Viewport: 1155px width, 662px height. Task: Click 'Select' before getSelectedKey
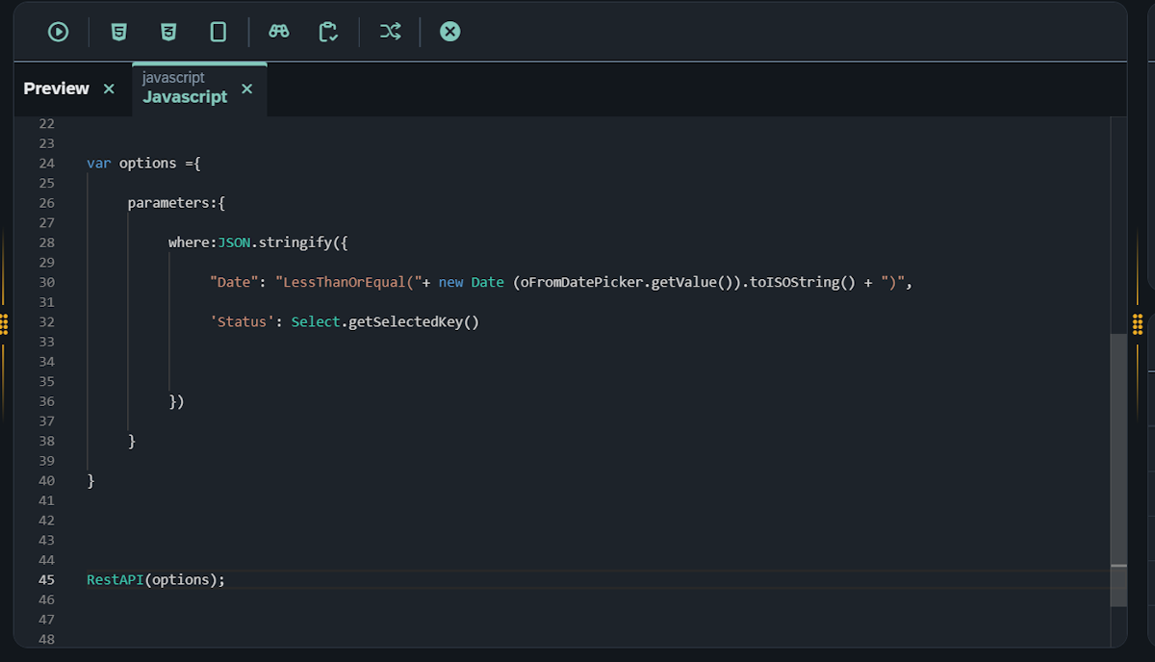pyautogui.click(x=316, y=321)
